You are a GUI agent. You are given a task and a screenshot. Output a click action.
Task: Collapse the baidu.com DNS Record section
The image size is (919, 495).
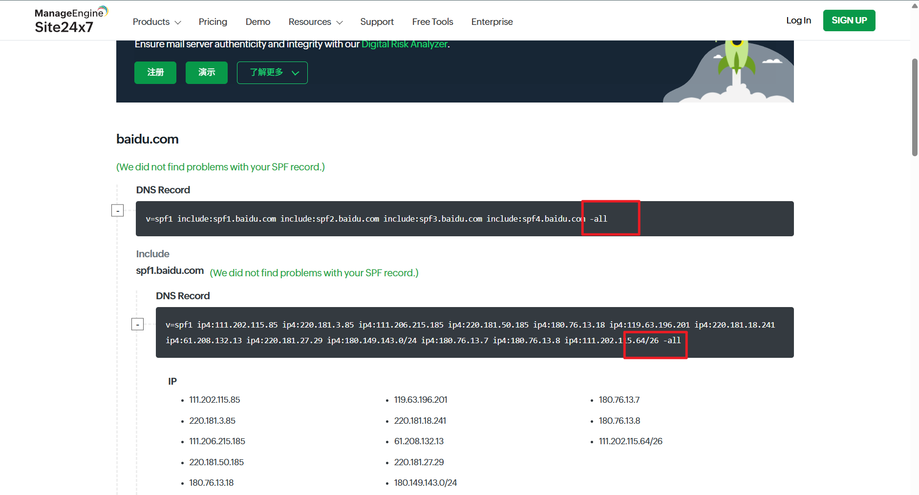coord(118,210)
